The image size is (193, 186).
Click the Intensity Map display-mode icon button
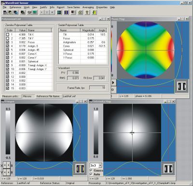pyautogui.click(x=168, y=169)
